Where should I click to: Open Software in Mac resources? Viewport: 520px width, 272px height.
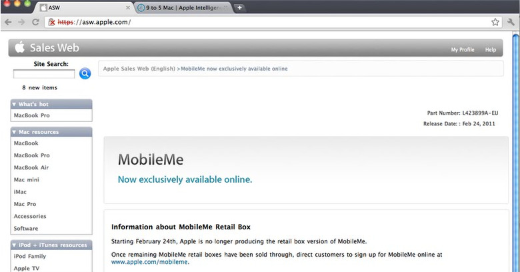click(26, 228)
